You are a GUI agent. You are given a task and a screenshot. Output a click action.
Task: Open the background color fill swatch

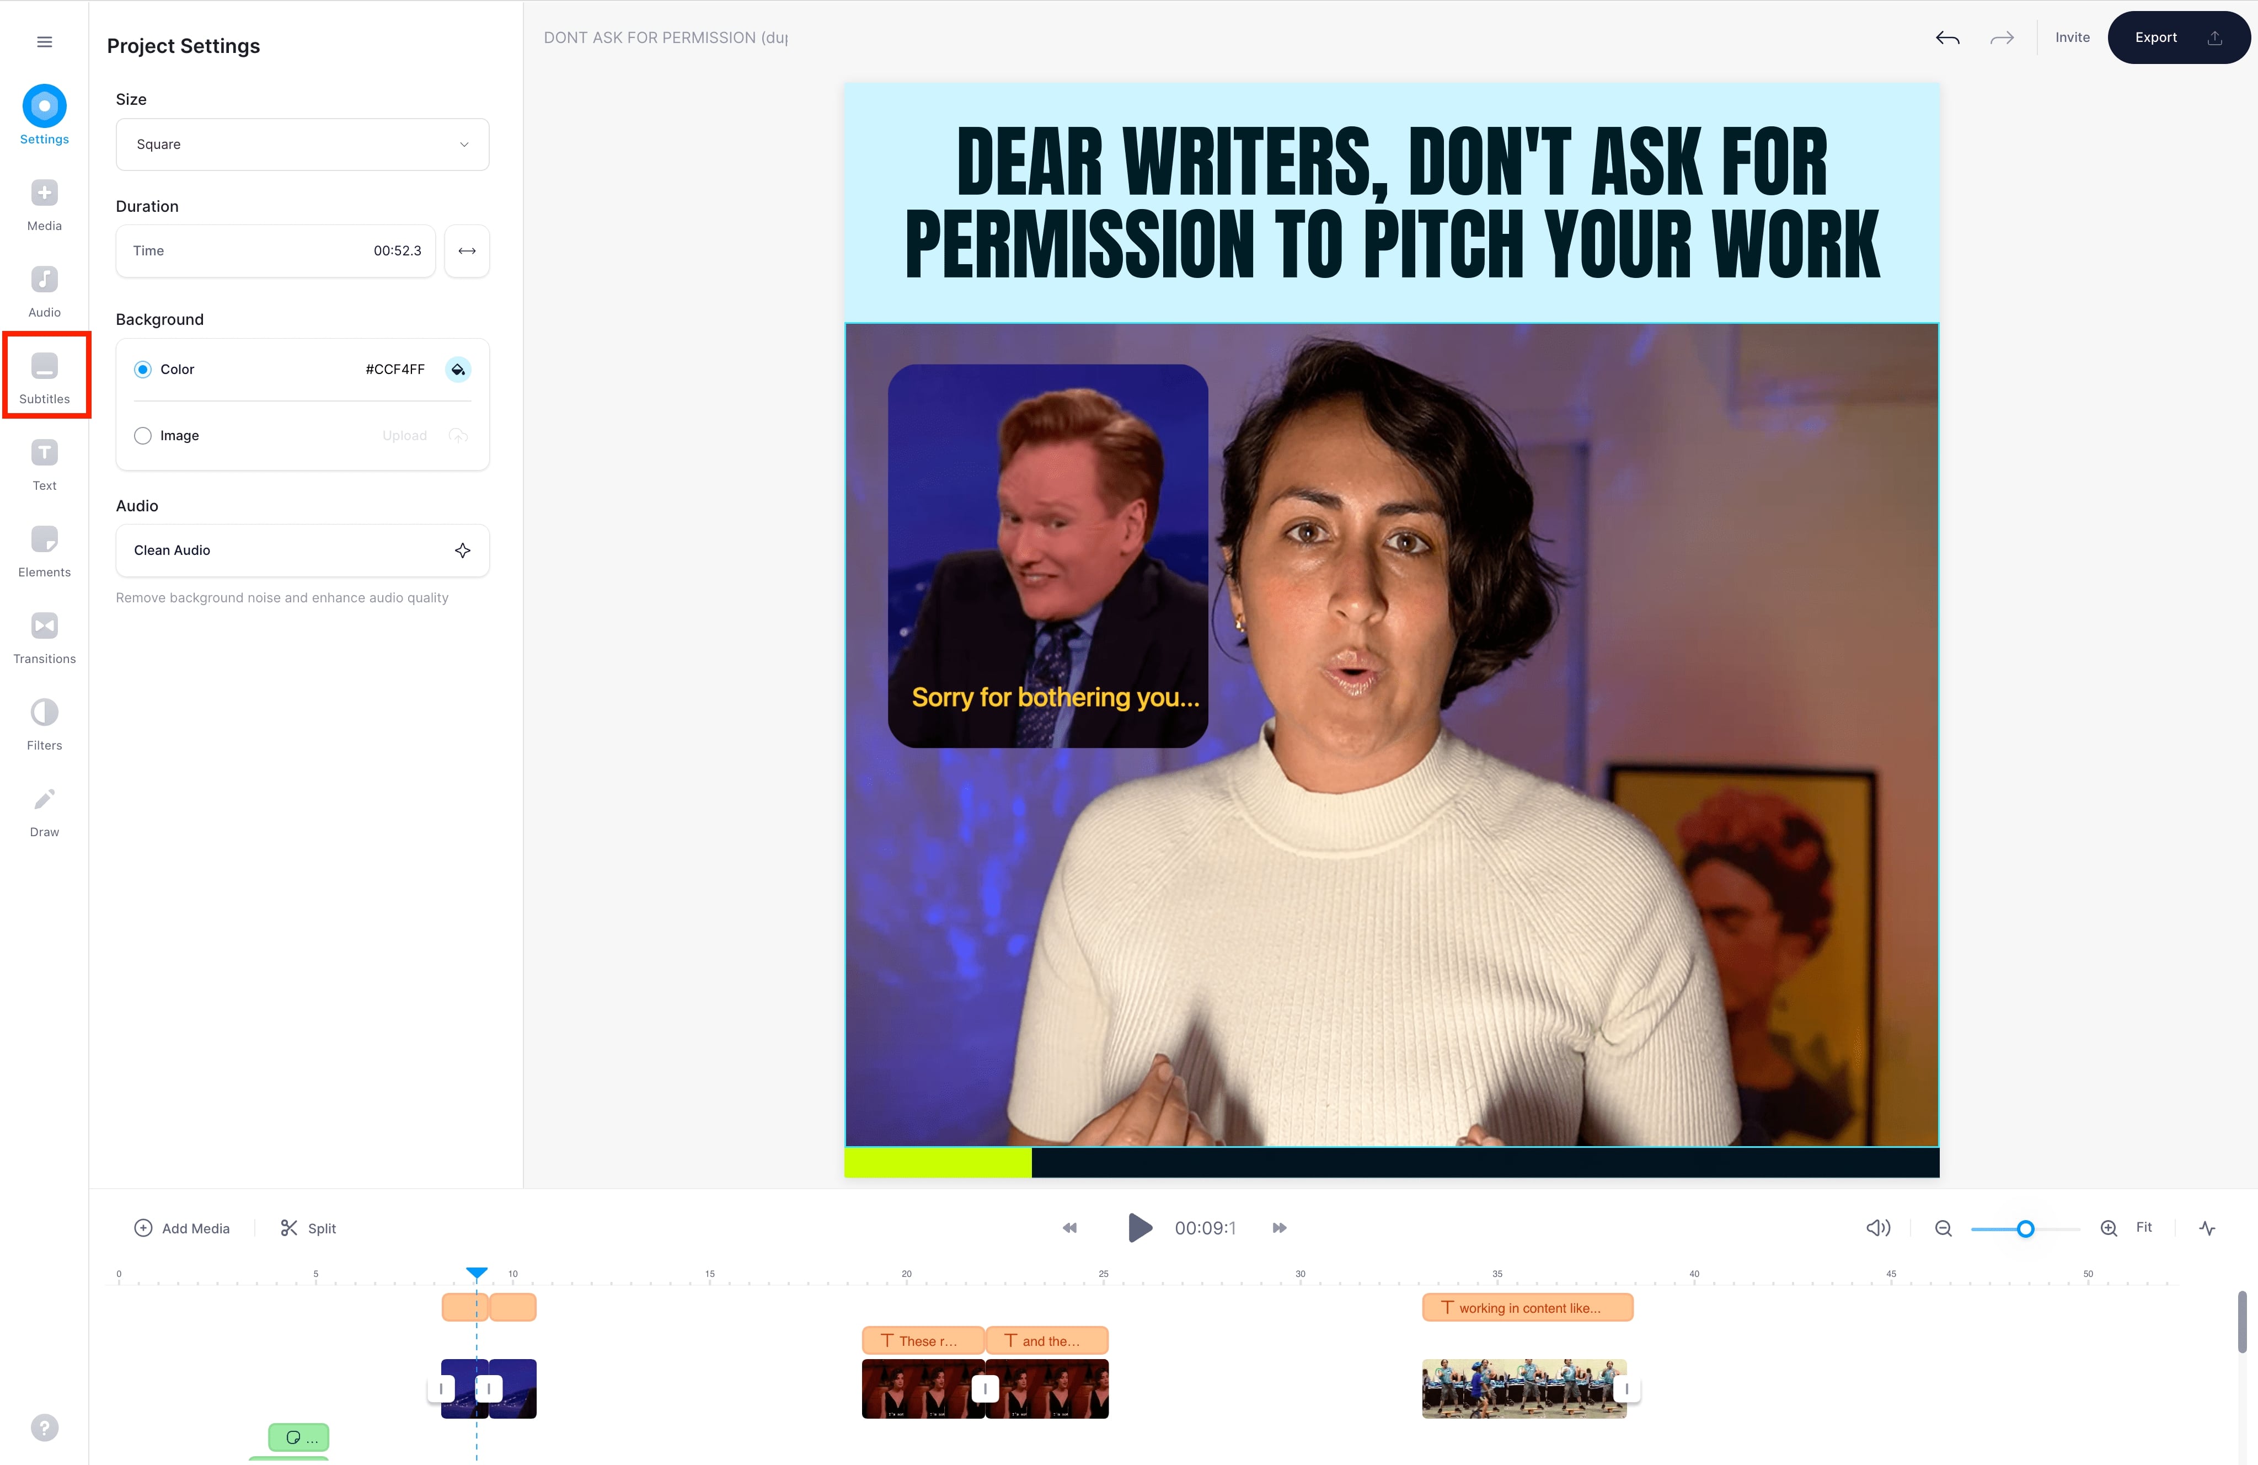point(458,369)
